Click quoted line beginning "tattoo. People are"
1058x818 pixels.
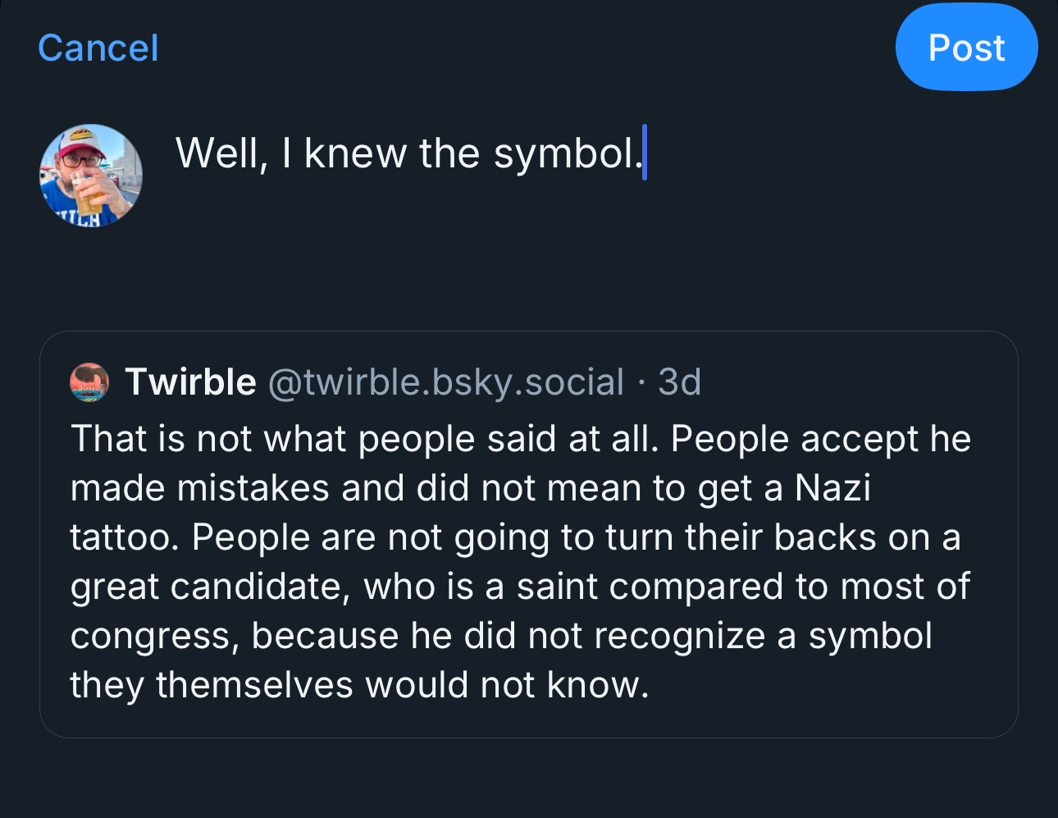point(515,537)
